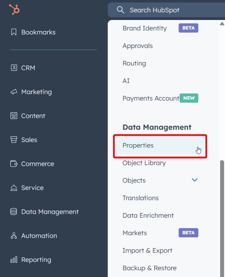Screen dimensions: 225x277
Task: Click the Content page icon
Action: tap(14, 116)
